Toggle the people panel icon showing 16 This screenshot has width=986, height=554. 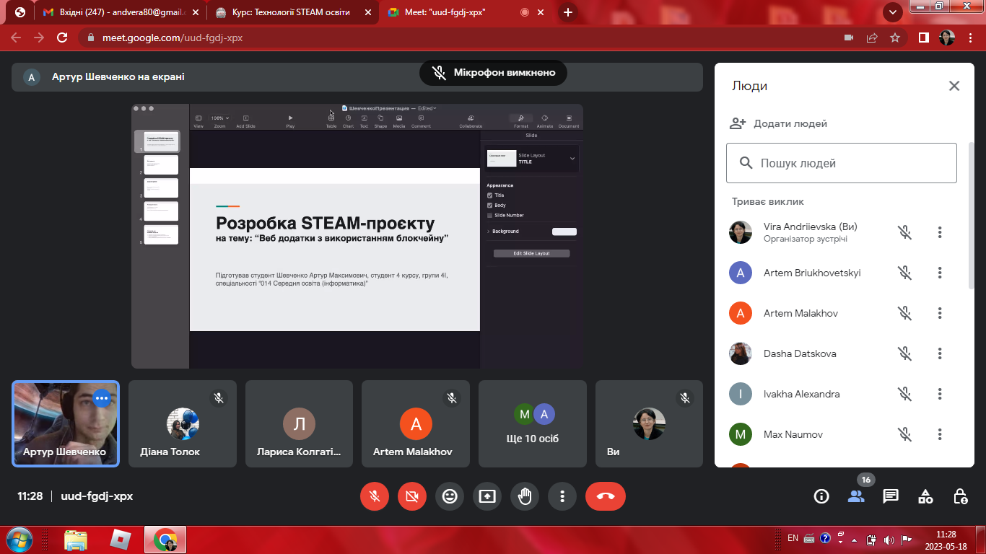click(856, 496)
